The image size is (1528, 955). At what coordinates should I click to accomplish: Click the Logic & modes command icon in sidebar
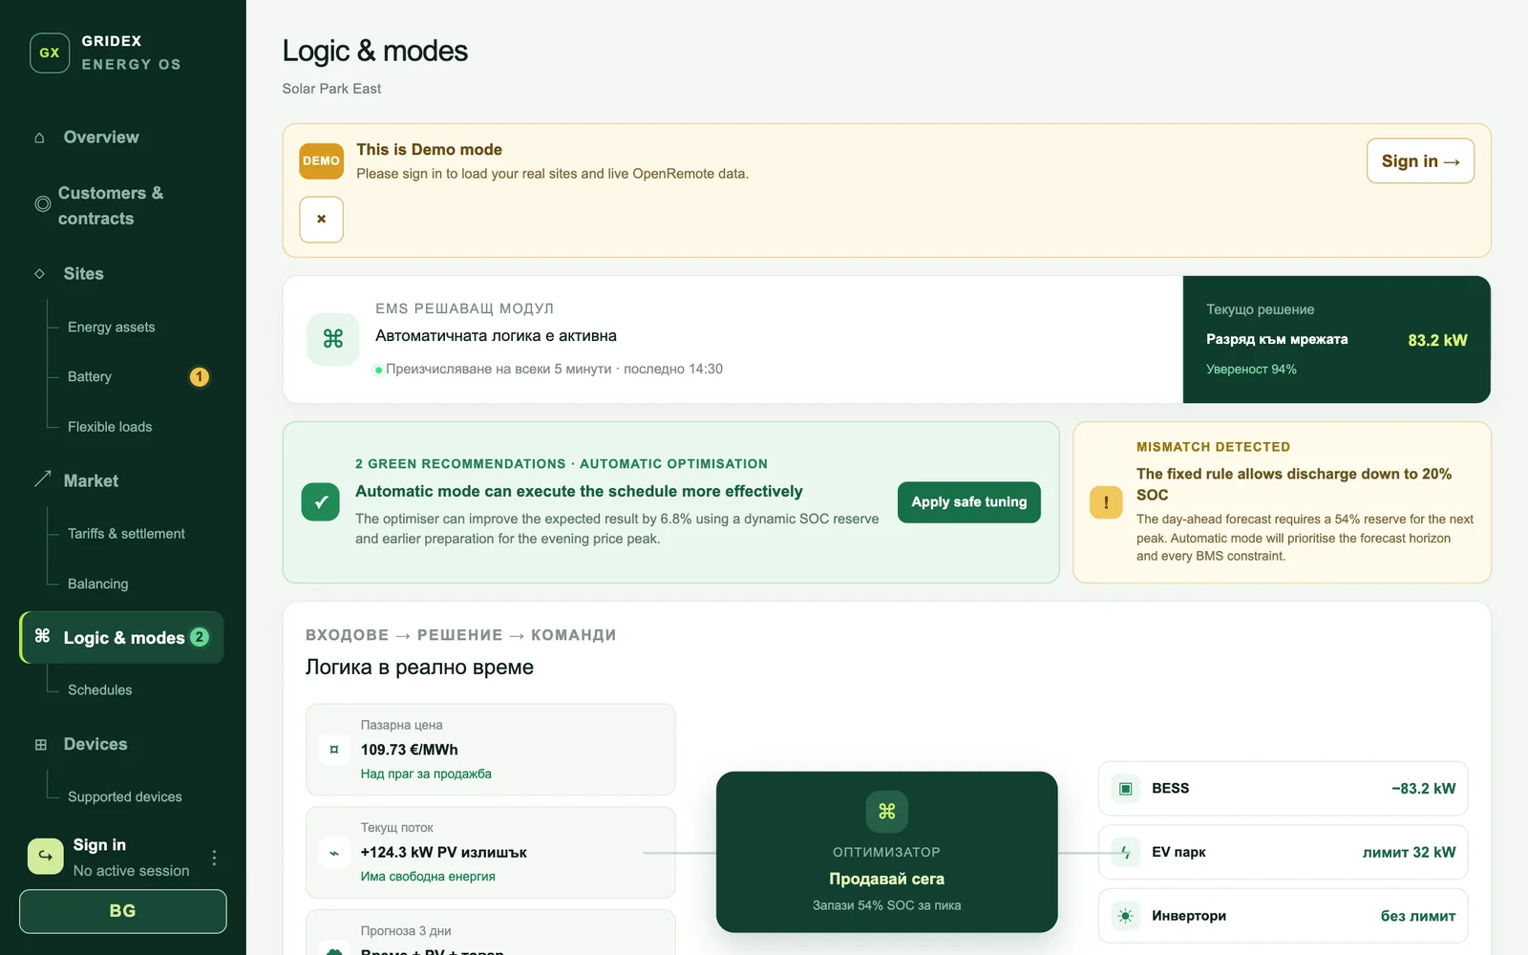tap(42, 636)
